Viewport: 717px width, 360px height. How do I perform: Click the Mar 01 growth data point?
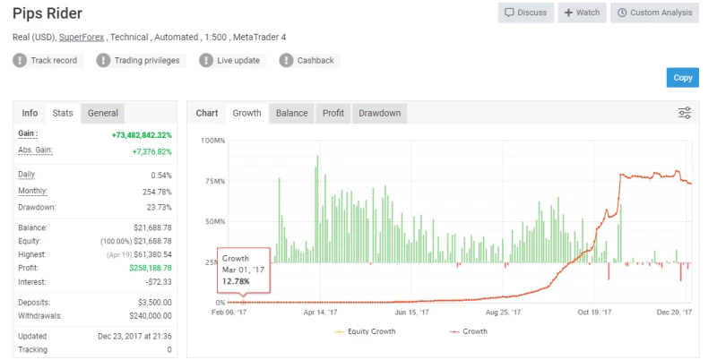243,302
